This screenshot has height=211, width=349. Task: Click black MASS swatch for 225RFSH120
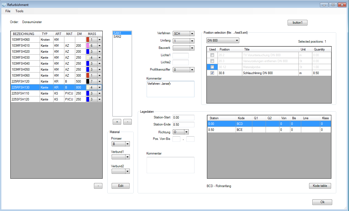coord(88,81)
